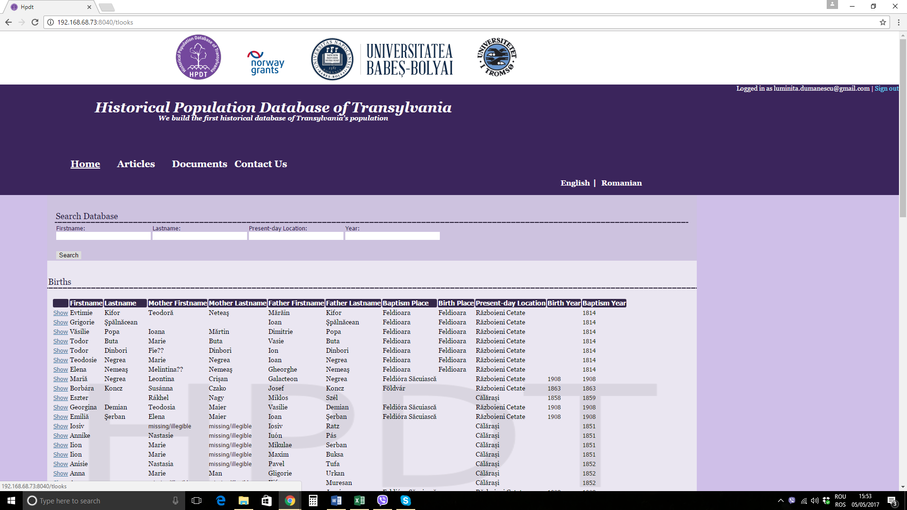This screenshot has height=510, width=907.
Task: Show the Anisie record
Action: point(60,464)
